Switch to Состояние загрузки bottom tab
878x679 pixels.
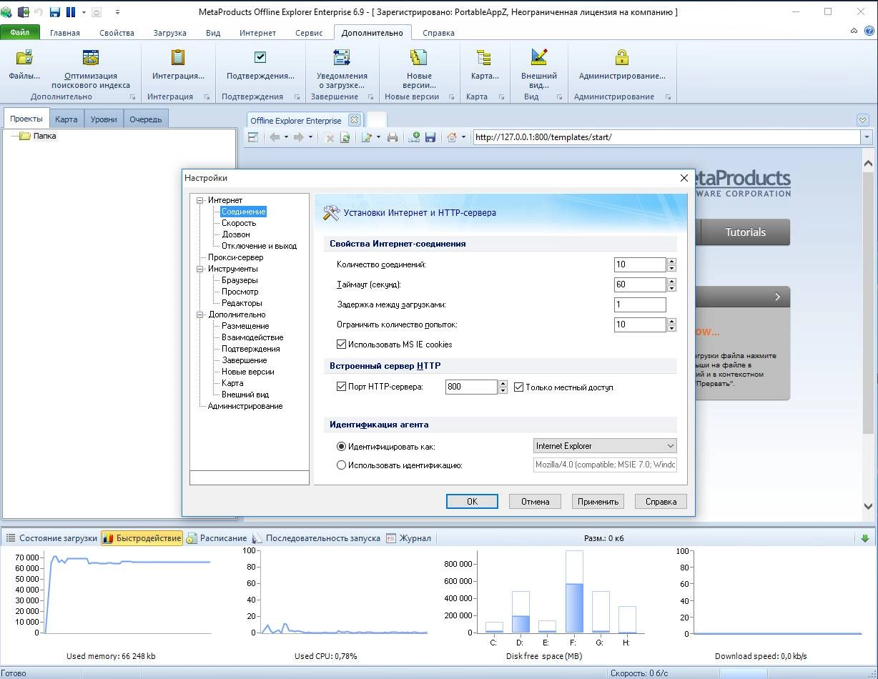pyautogui.click(x=51, y=538)
